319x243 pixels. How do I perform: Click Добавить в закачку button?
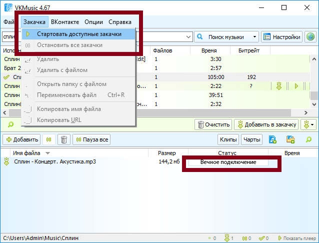(x=266, y=124)
